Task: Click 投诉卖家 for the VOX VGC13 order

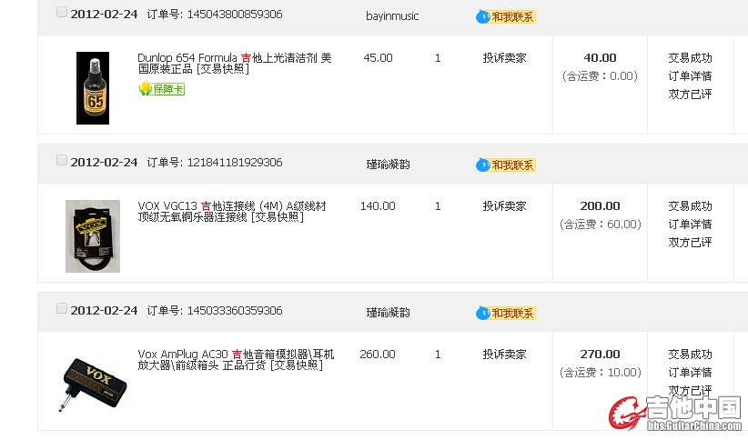Action: [504, 205]
